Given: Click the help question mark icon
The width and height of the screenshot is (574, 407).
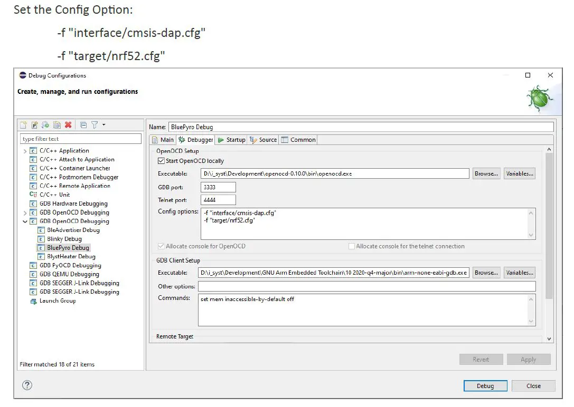Looking at the screenshot, I should [27, 385].
